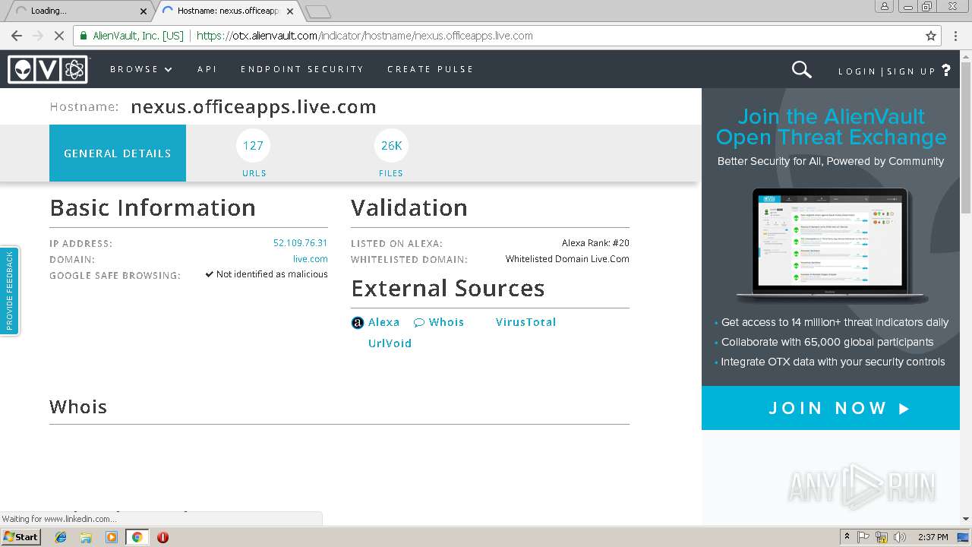
Task: Click the Alexa icon in External Sources
Action: coord(358,323)
